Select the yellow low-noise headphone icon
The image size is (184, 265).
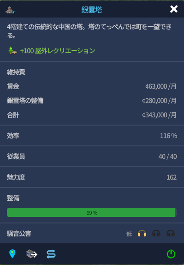coord(142,234)
